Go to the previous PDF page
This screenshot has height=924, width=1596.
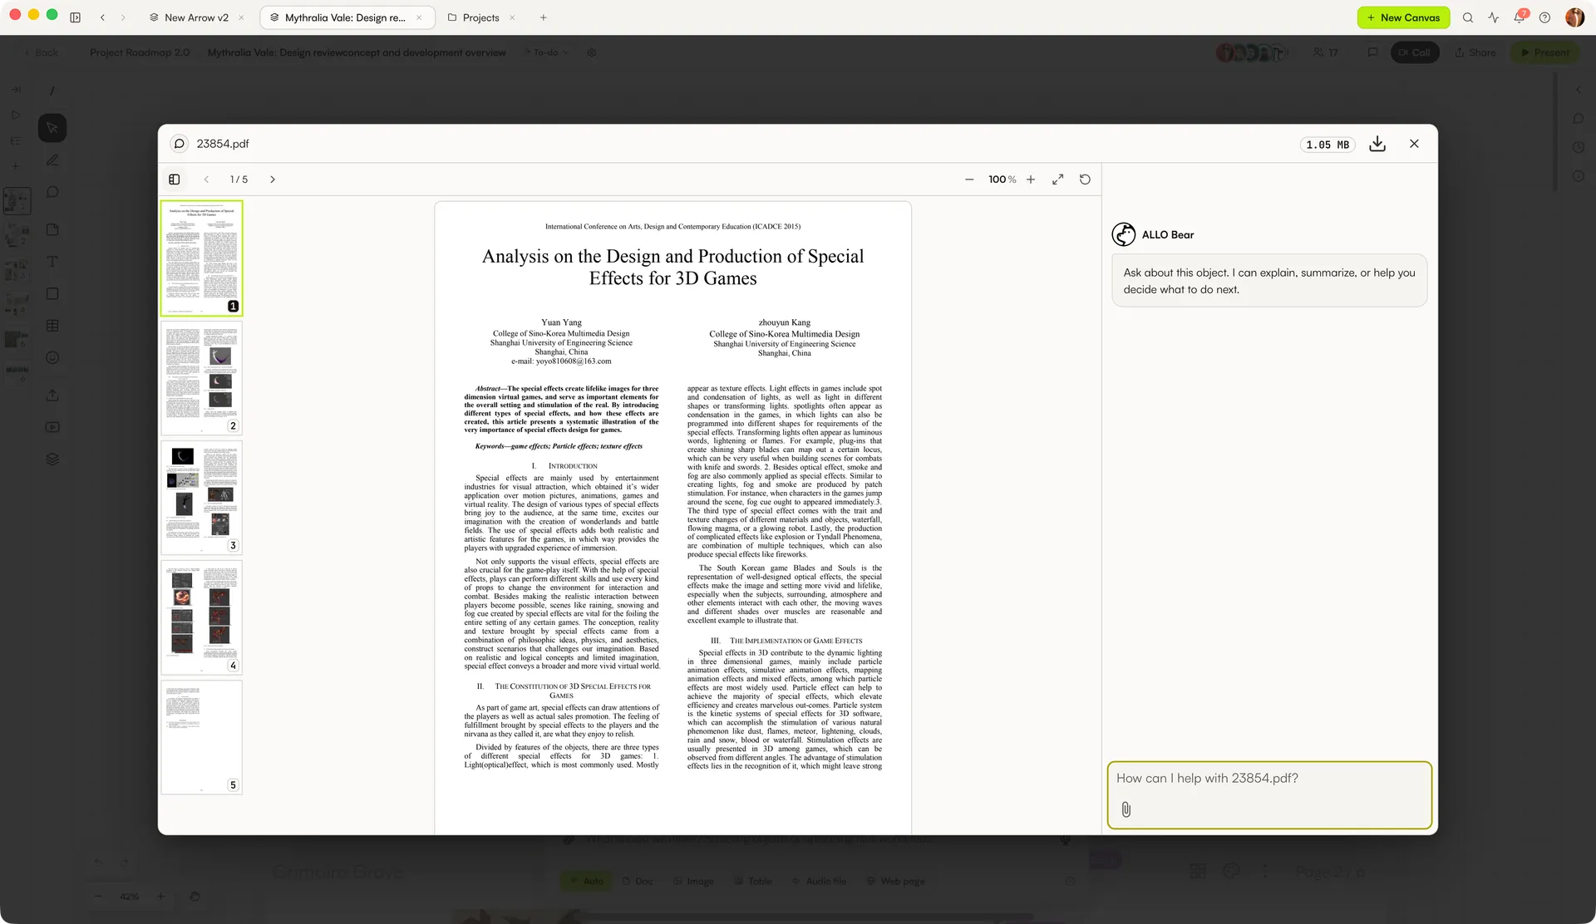pyautogui.click(x=206, y=179)
